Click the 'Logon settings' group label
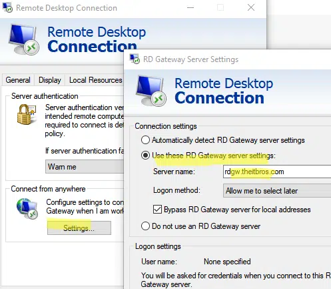Screen dimensions: 331x289 point(158,246)
